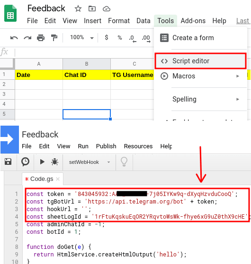Debug the selected function
Screen dimensions: 251x264
54,162
